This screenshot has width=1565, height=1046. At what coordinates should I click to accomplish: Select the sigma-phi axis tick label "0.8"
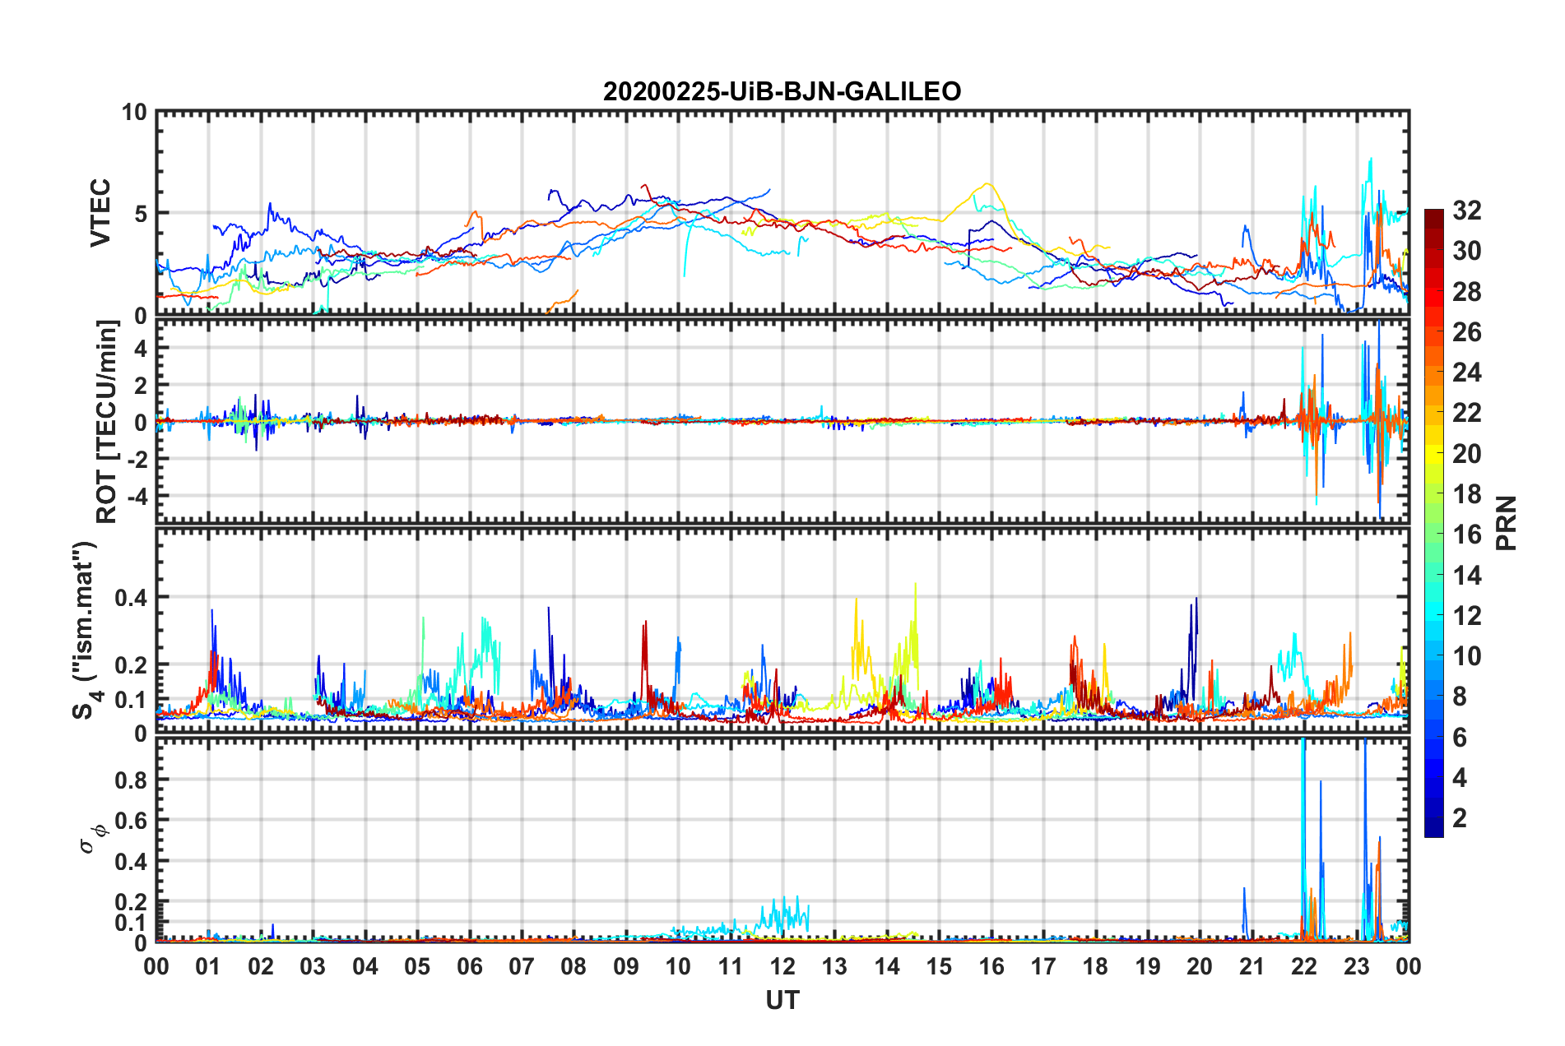point(131,780)
